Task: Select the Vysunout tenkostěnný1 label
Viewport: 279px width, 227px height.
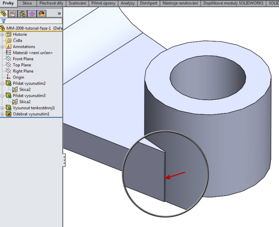Action: [34, 108]
